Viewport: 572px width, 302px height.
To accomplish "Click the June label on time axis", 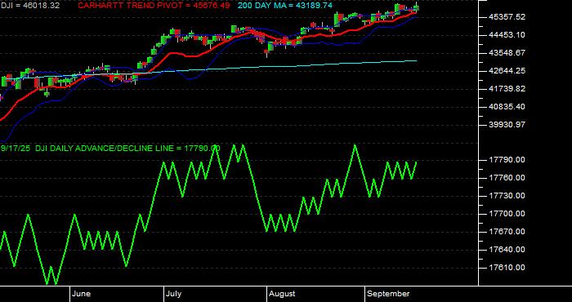I will click(81, 294).
